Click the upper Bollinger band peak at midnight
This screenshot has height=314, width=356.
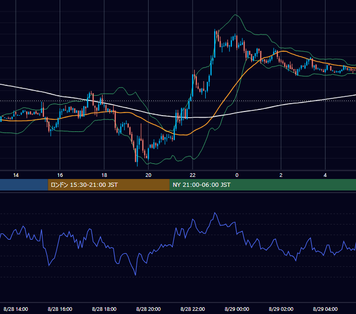(236, 15)
